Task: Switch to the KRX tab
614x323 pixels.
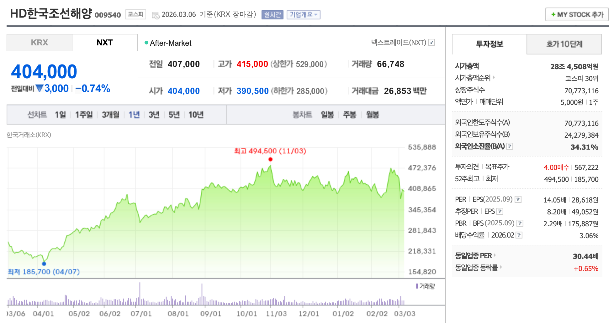Action: pos(40,43)
